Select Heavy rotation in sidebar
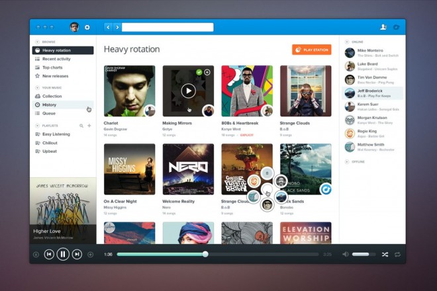Viewport: 437px width, 291px height. (63, 50)
